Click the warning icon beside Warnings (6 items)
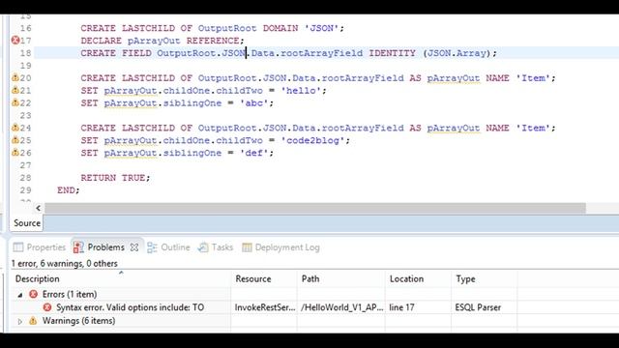Viewport: 619px width, 348px height. (x=33, y=321)
